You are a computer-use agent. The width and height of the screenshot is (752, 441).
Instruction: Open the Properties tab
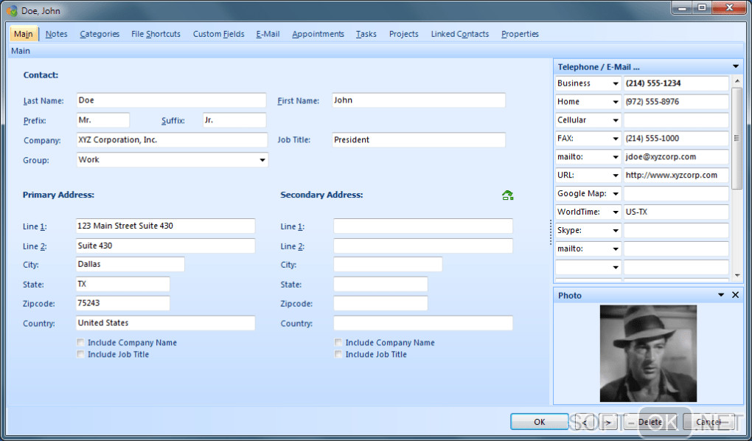click(x=520, y=34)
